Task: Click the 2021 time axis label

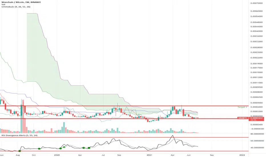Action: 150,155
